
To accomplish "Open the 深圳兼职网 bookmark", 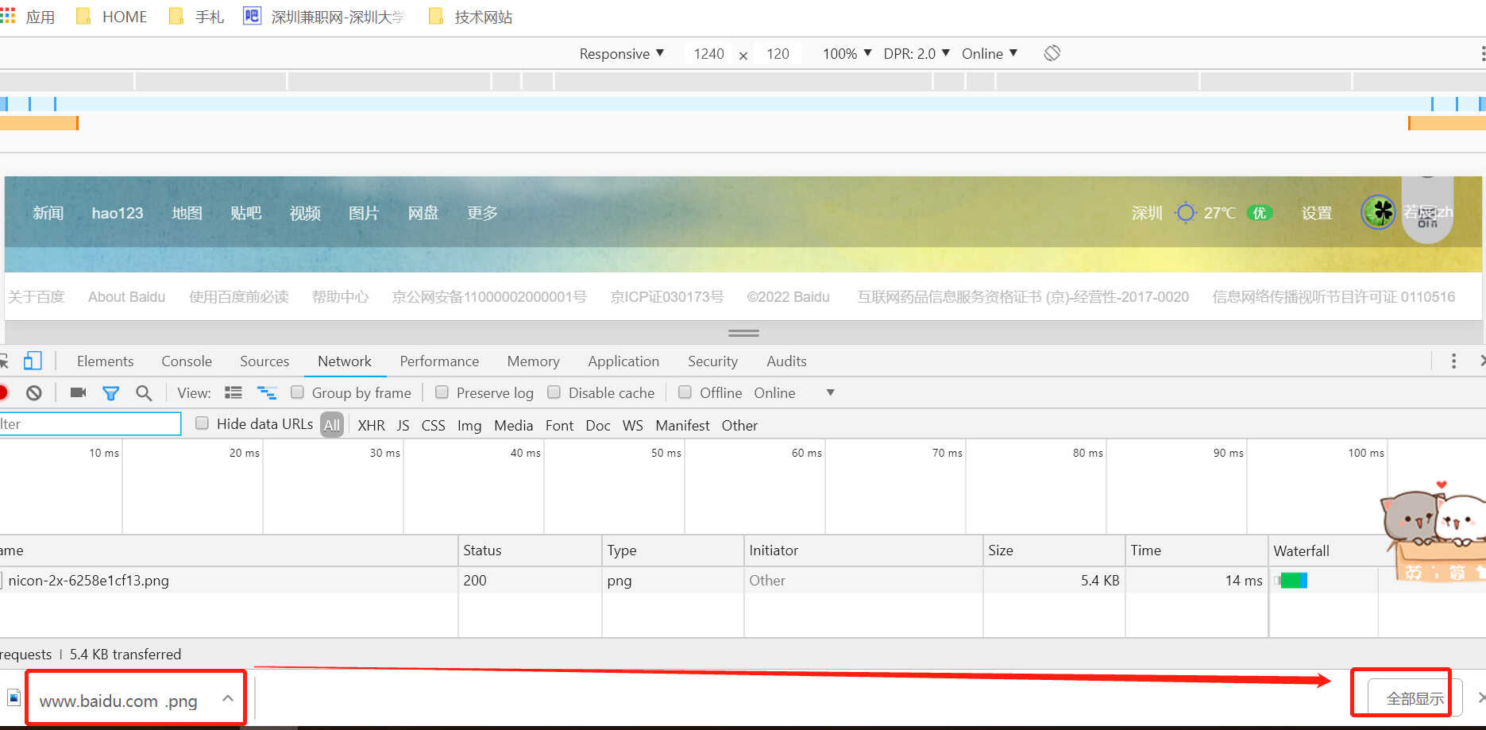I will point(324,17).
